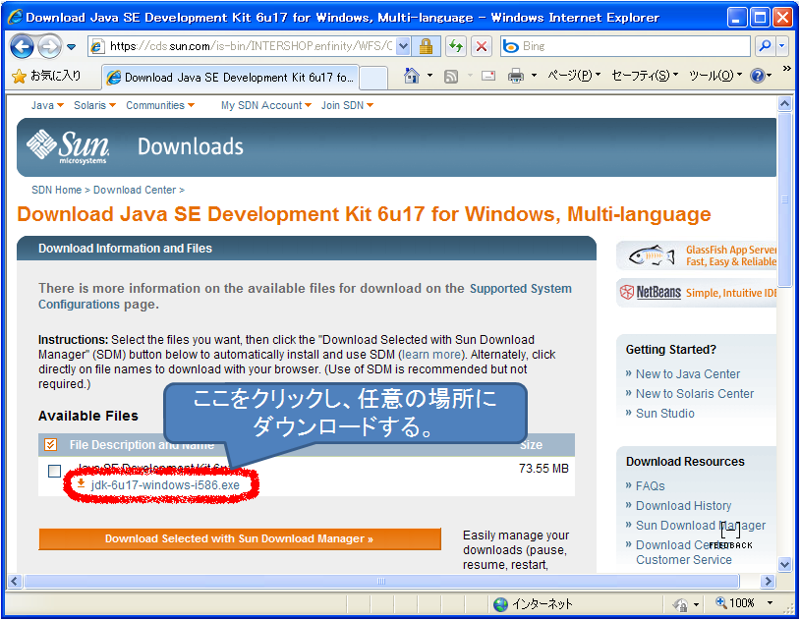Go back with the browser Back arrow
Viewport: 800px width, 620px height.
click(x=22, y=47)
